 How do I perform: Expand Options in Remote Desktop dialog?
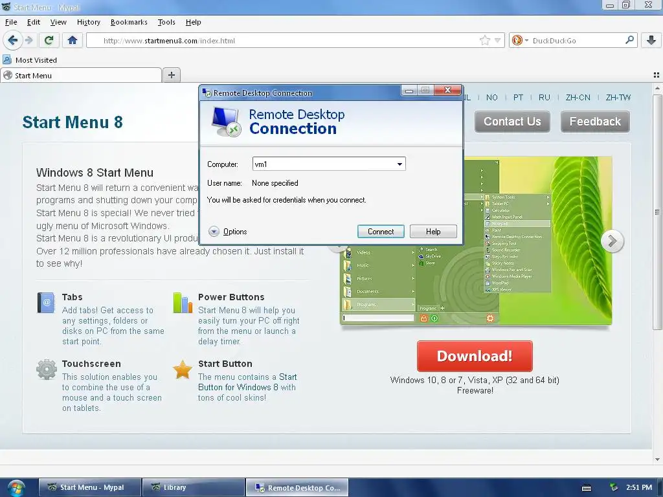click(227, 232)
